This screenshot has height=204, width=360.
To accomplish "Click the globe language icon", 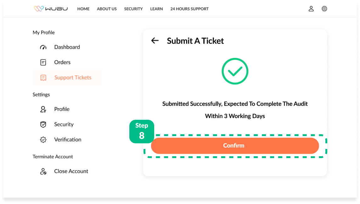I will [324, 9].
